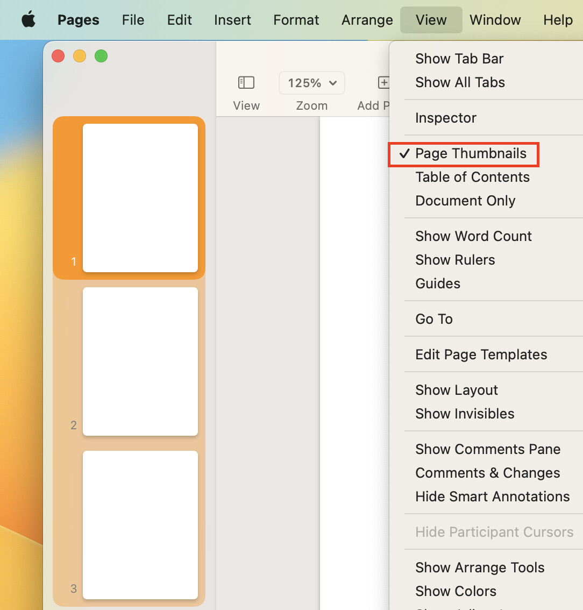Screen dimensions: 583x610
Task: Open the Help menu
Action: (558, 20)
